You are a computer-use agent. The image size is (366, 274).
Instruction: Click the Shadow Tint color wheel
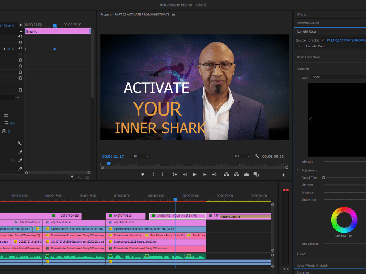(x=343, y=220)
